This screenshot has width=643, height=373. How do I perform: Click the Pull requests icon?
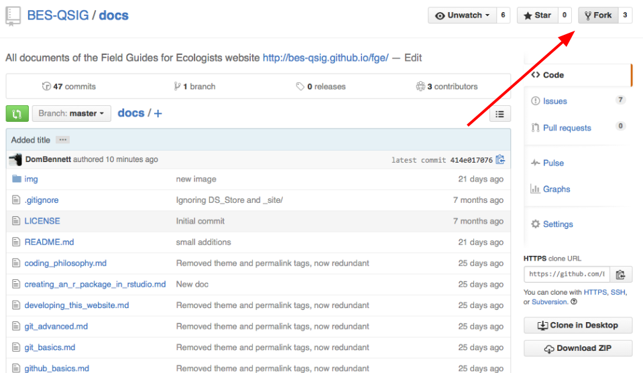click(535, 128)
